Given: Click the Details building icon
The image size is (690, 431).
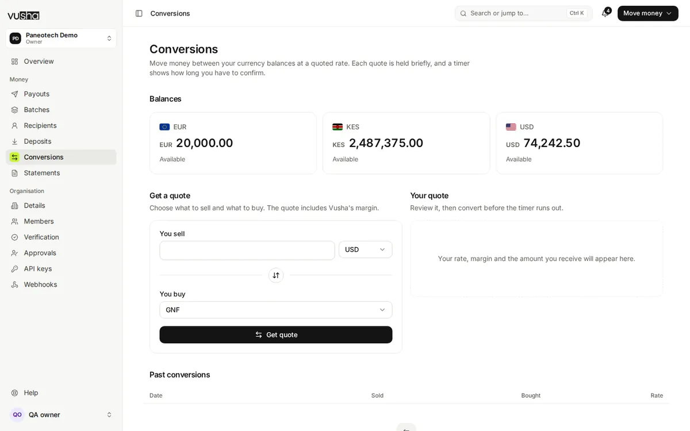Looking at the screenshot, I should click(14, 206).
